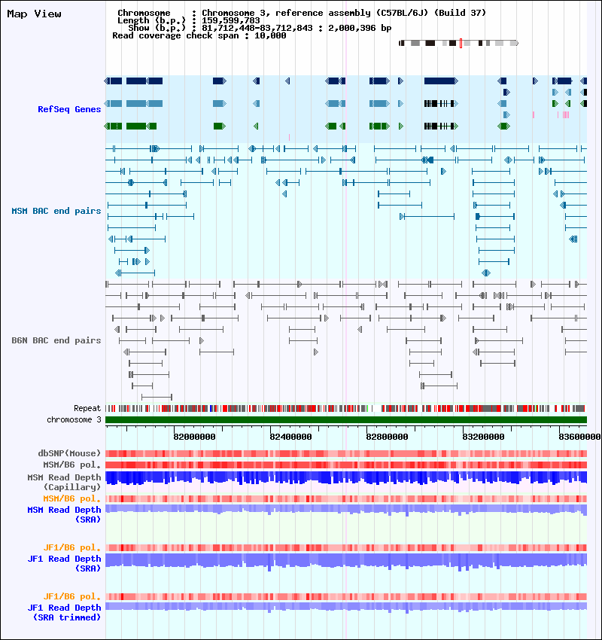Open JF1 Read Depth (SRA) track label
Viewport: 602px width, 640px height.
point(64,563)
